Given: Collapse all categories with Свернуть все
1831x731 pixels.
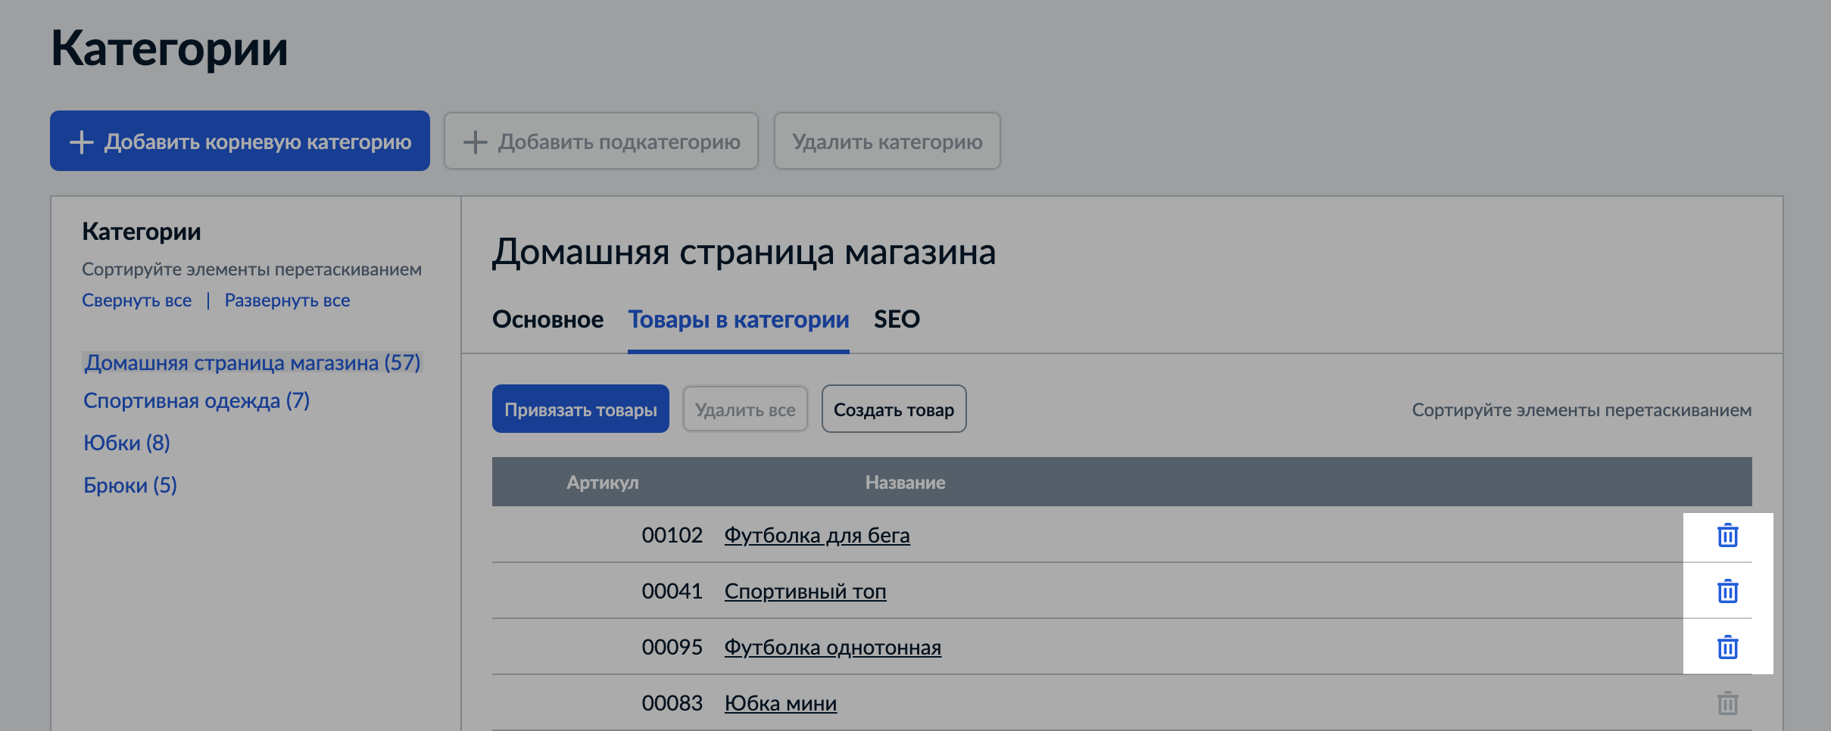Looking at the screenshot, I should point(136,300).
